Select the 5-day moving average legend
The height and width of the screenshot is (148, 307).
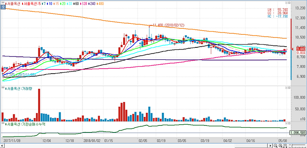click(32, 4)
